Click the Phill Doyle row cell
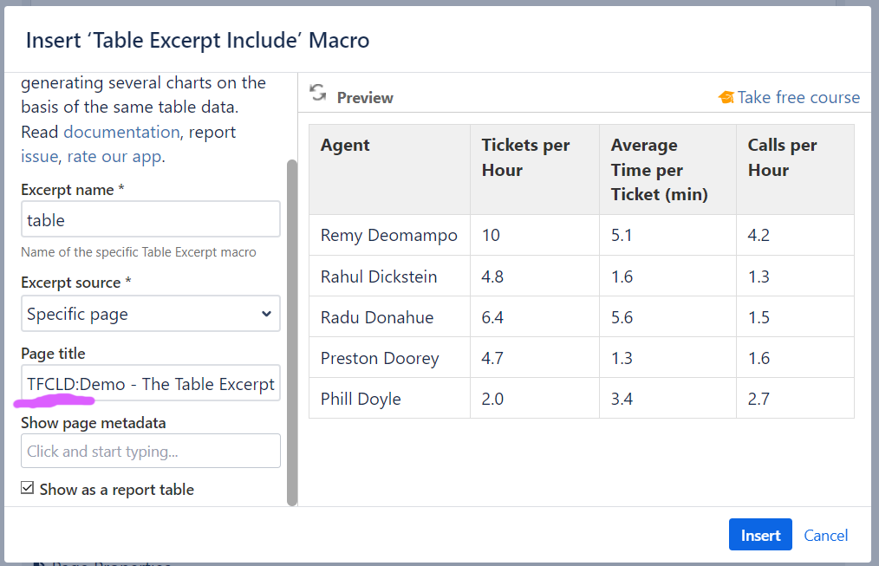Screen dimensions: 879x566 click(x=361, y=399)
